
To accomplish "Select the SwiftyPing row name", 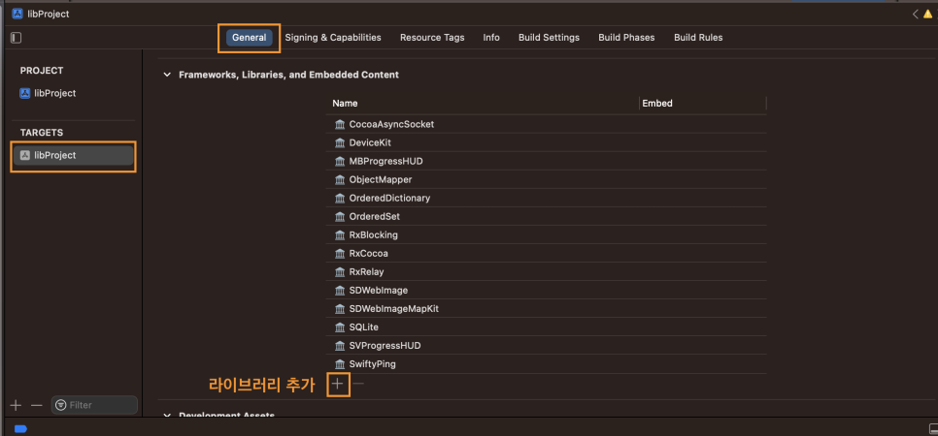I will [x=372, y=364].
